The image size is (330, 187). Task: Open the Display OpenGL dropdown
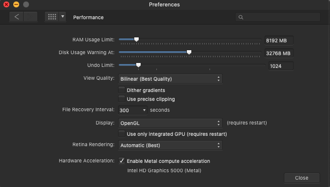[170, 123]
